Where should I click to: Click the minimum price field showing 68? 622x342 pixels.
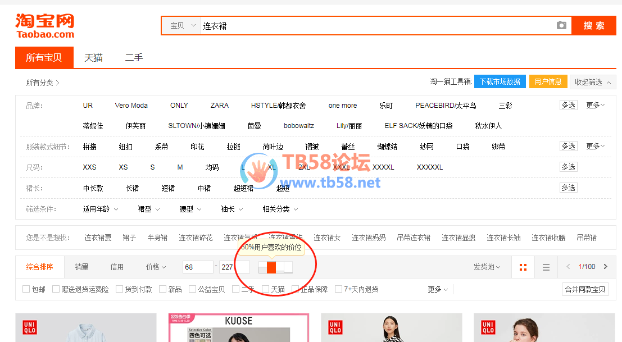[198, 267]
